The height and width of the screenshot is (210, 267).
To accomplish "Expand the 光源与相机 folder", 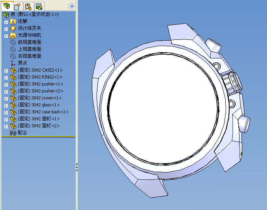I will tap(6, 36).
